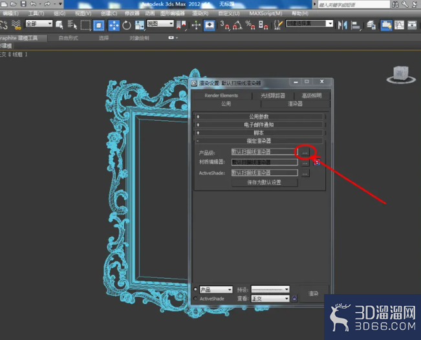Collapse the 指定渲染器 rollout
The height and width of the screenshot is (340, 421).
pyautogui.click(x=259, y=141)
